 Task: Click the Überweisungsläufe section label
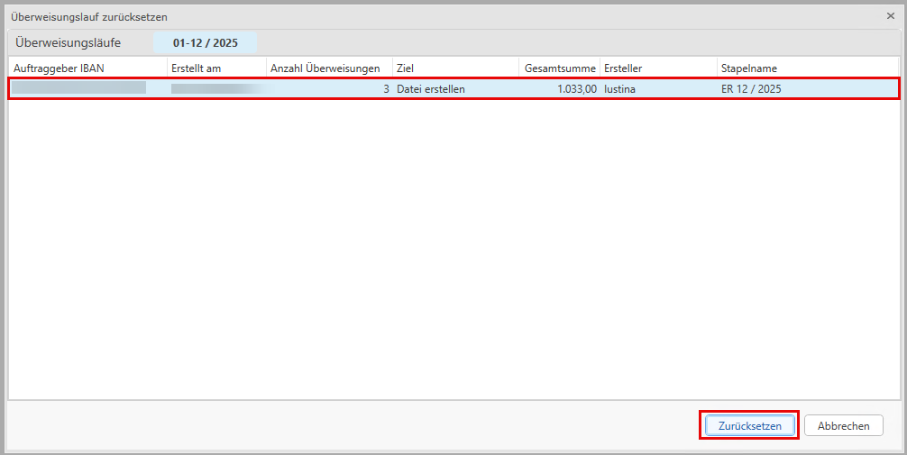coord(68,42)
